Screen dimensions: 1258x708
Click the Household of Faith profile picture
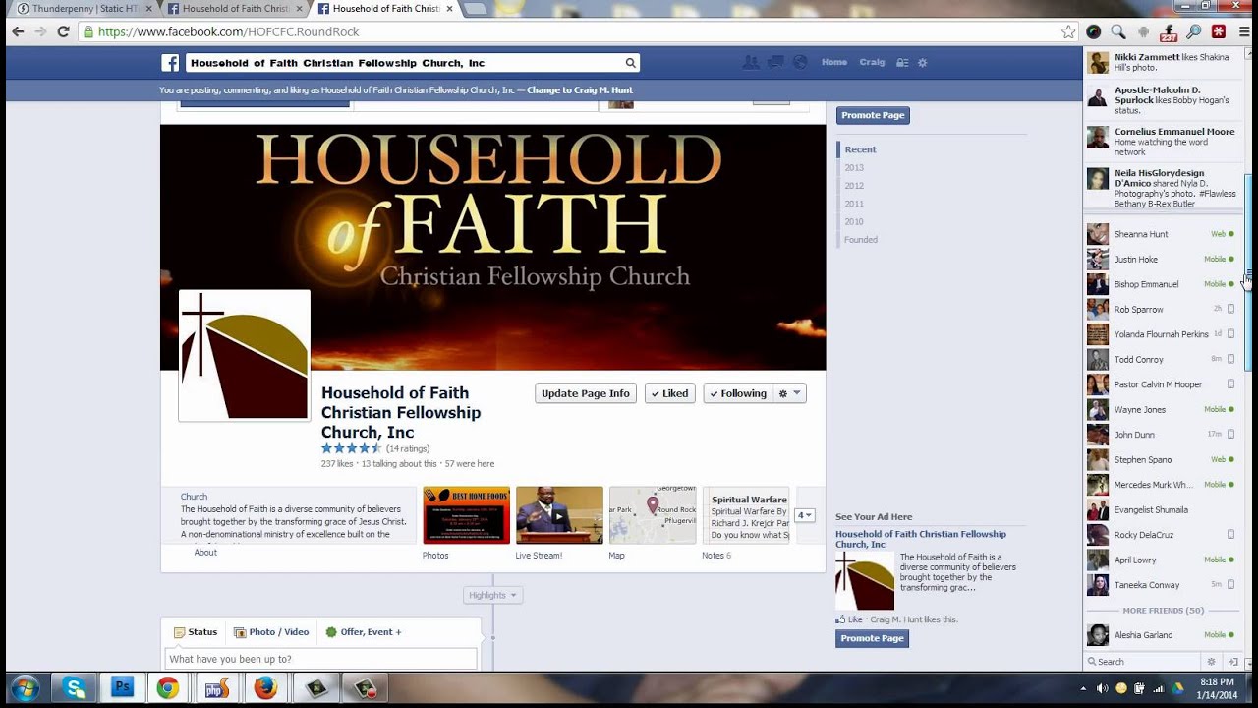[244, 355]
